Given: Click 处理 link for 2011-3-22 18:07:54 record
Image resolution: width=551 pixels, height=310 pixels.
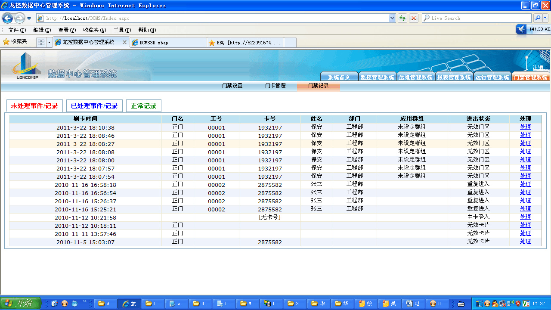Looking at the screenshot, I should point(525,176).
